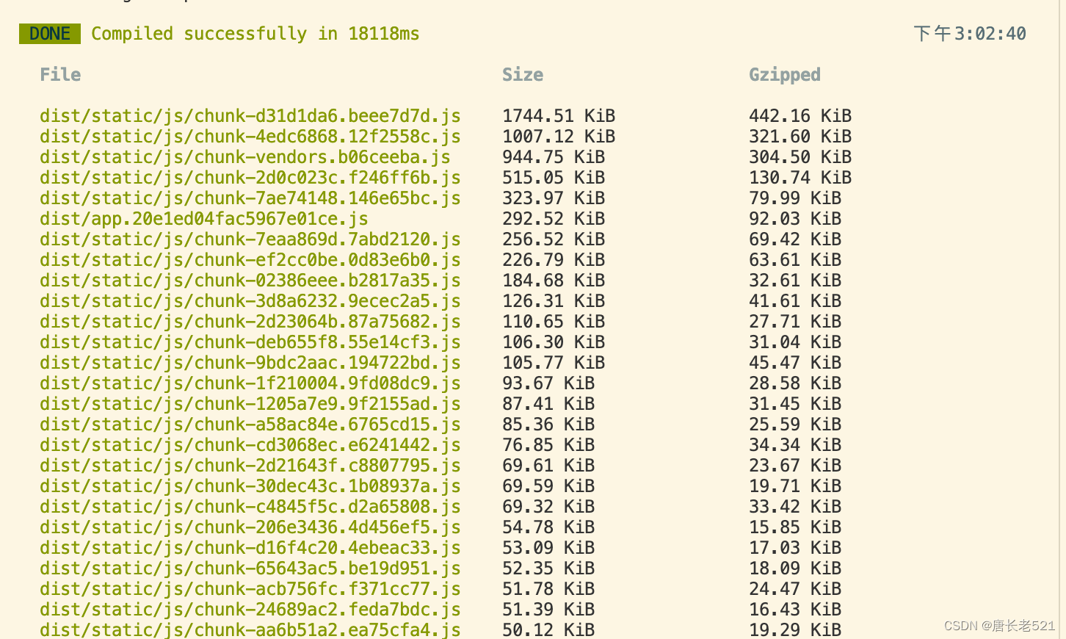The height and width of the screenshot is (639, 1066).
Task: Click the Gzipped column header
Action: (x=785, y=75)
